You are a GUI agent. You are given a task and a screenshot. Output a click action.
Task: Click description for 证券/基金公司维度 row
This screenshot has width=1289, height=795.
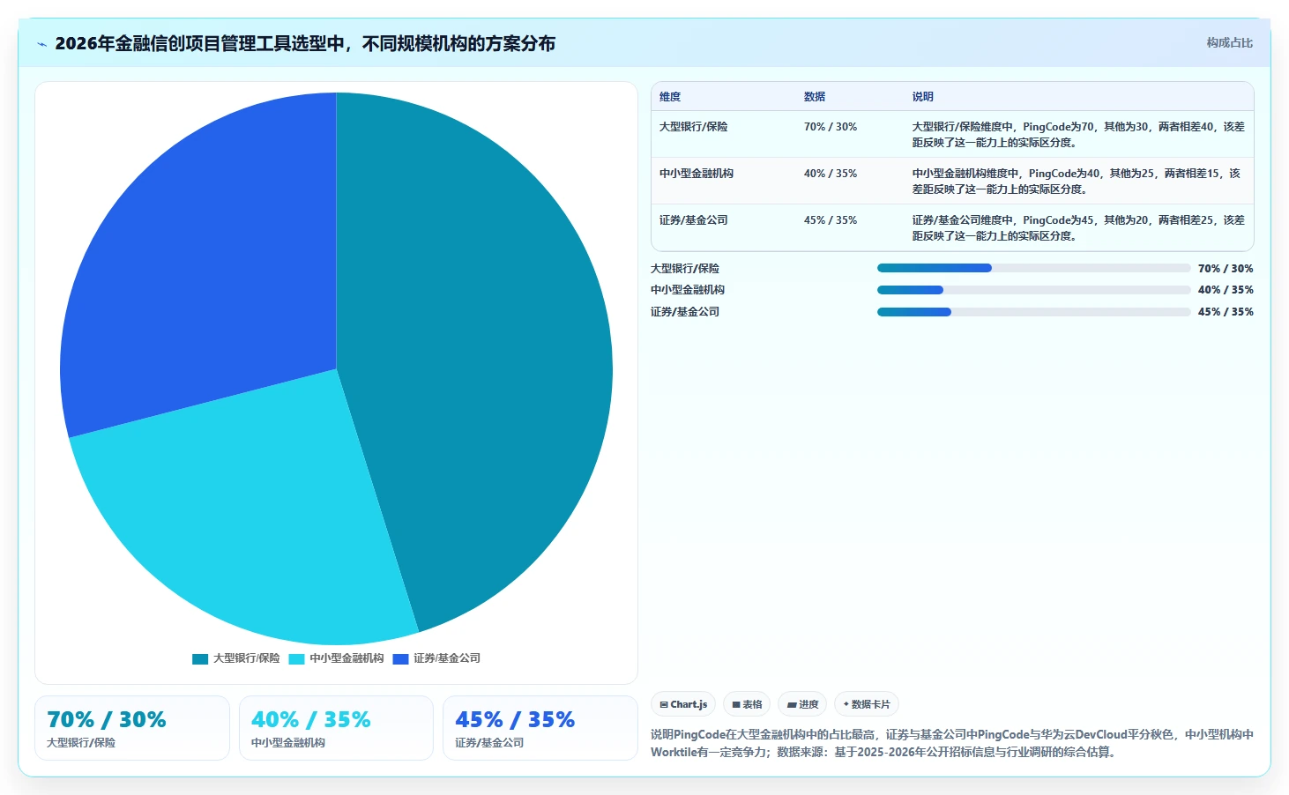pos(1078,228)
